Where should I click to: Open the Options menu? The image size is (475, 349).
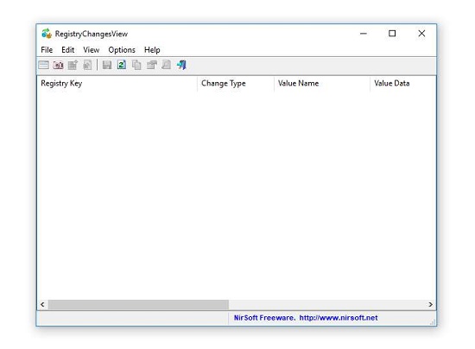pyautogui.click(x=122, y=50)
